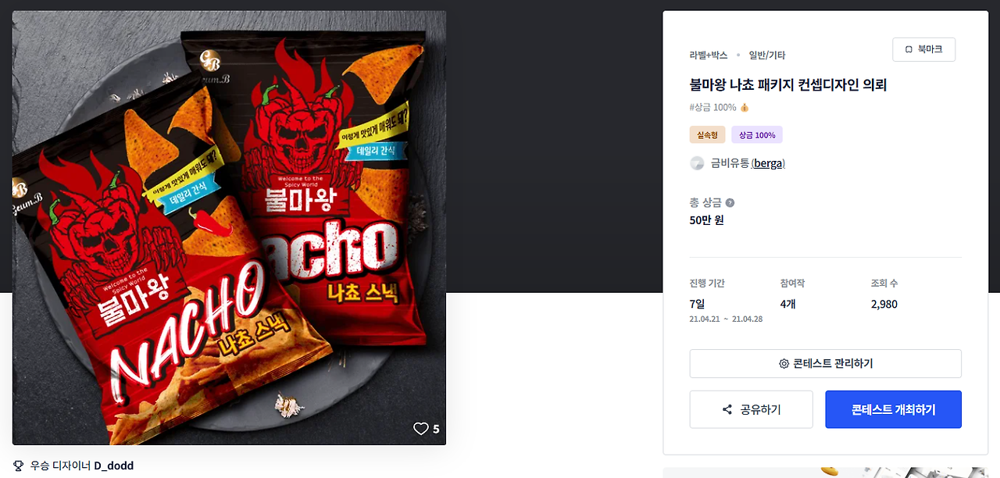Click the 실속형 tag badge

[707, 135]
